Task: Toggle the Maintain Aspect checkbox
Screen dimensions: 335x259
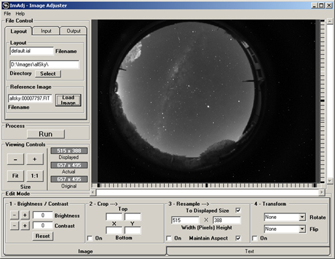Action: (239, 238)
